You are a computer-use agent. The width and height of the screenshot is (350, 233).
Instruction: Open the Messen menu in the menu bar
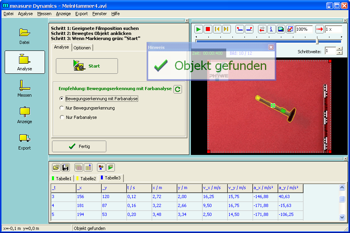[x=44, y=14]
